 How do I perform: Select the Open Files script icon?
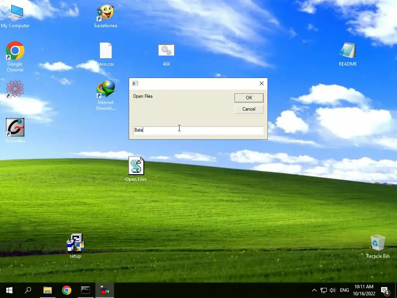point(136,169)
